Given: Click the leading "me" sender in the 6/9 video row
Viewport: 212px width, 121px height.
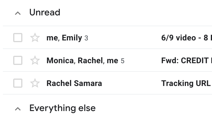Looking at the screenshot, I should click(52, 38).
